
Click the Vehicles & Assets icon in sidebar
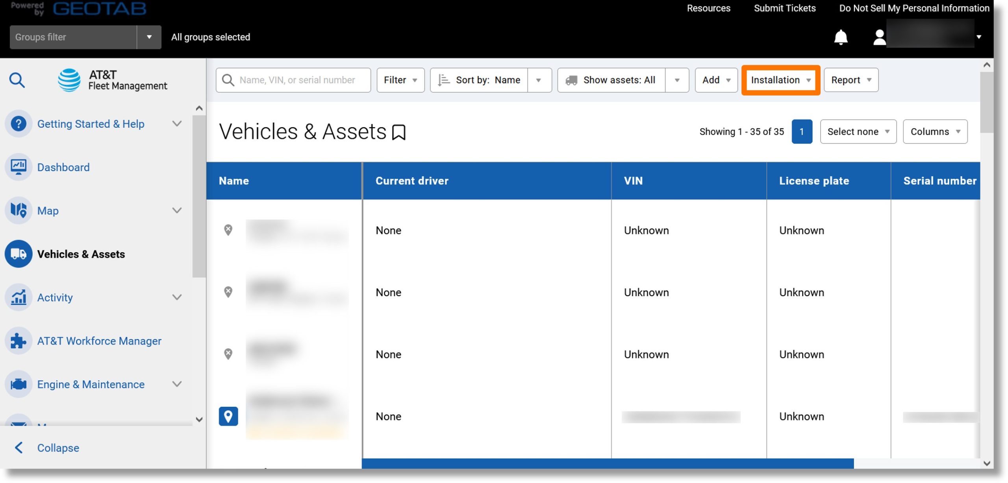(x=19, y=254)
